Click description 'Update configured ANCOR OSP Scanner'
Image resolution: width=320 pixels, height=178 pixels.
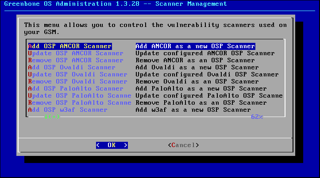pos(205,53)
